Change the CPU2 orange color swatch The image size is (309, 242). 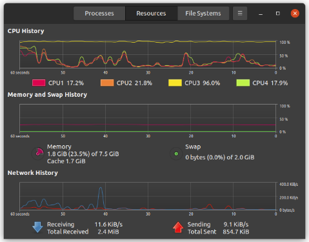[107, 83]
